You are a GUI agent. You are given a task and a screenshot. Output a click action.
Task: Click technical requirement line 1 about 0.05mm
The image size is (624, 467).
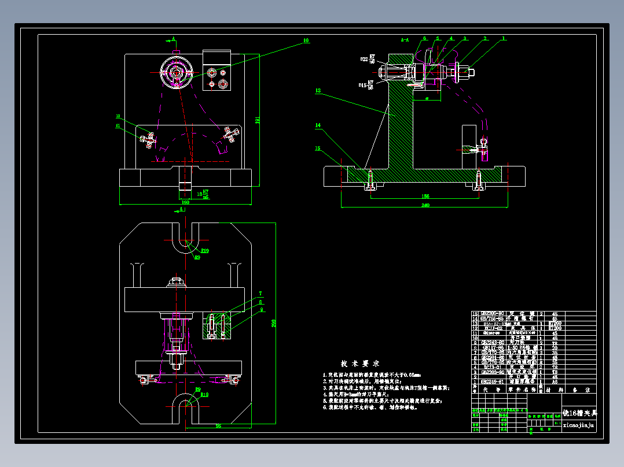point(372,375)
